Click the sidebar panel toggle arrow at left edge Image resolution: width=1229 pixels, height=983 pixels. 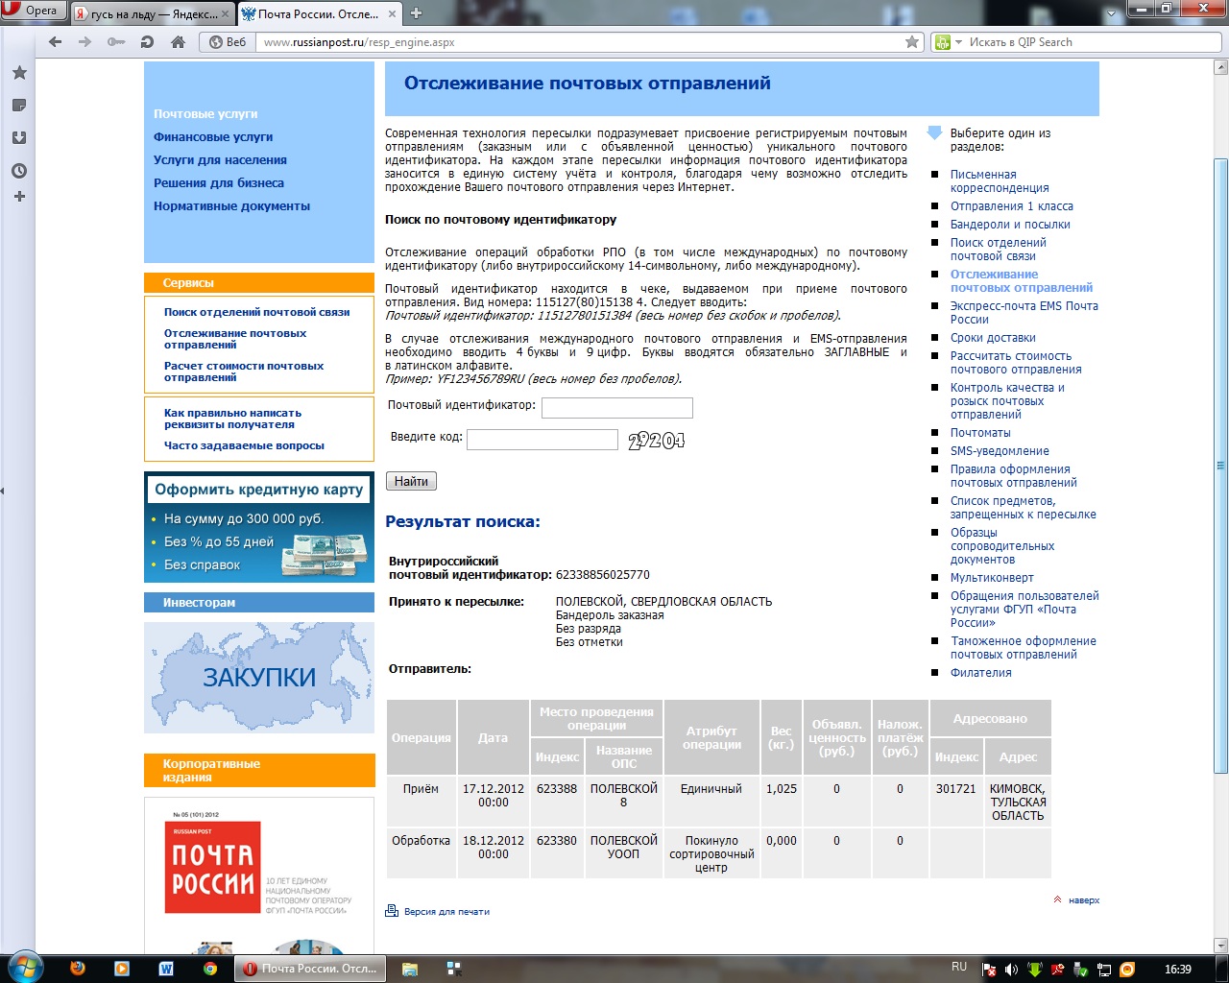click(x=2, y=491)
